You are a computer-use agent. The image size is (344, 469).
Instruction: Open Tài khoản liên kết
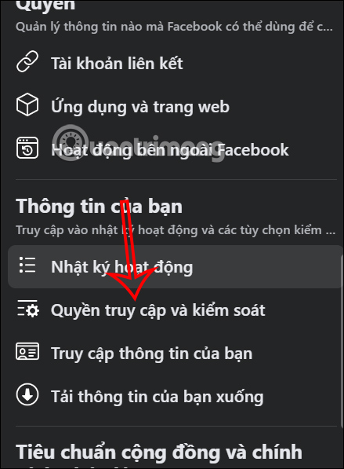(117, 64)
